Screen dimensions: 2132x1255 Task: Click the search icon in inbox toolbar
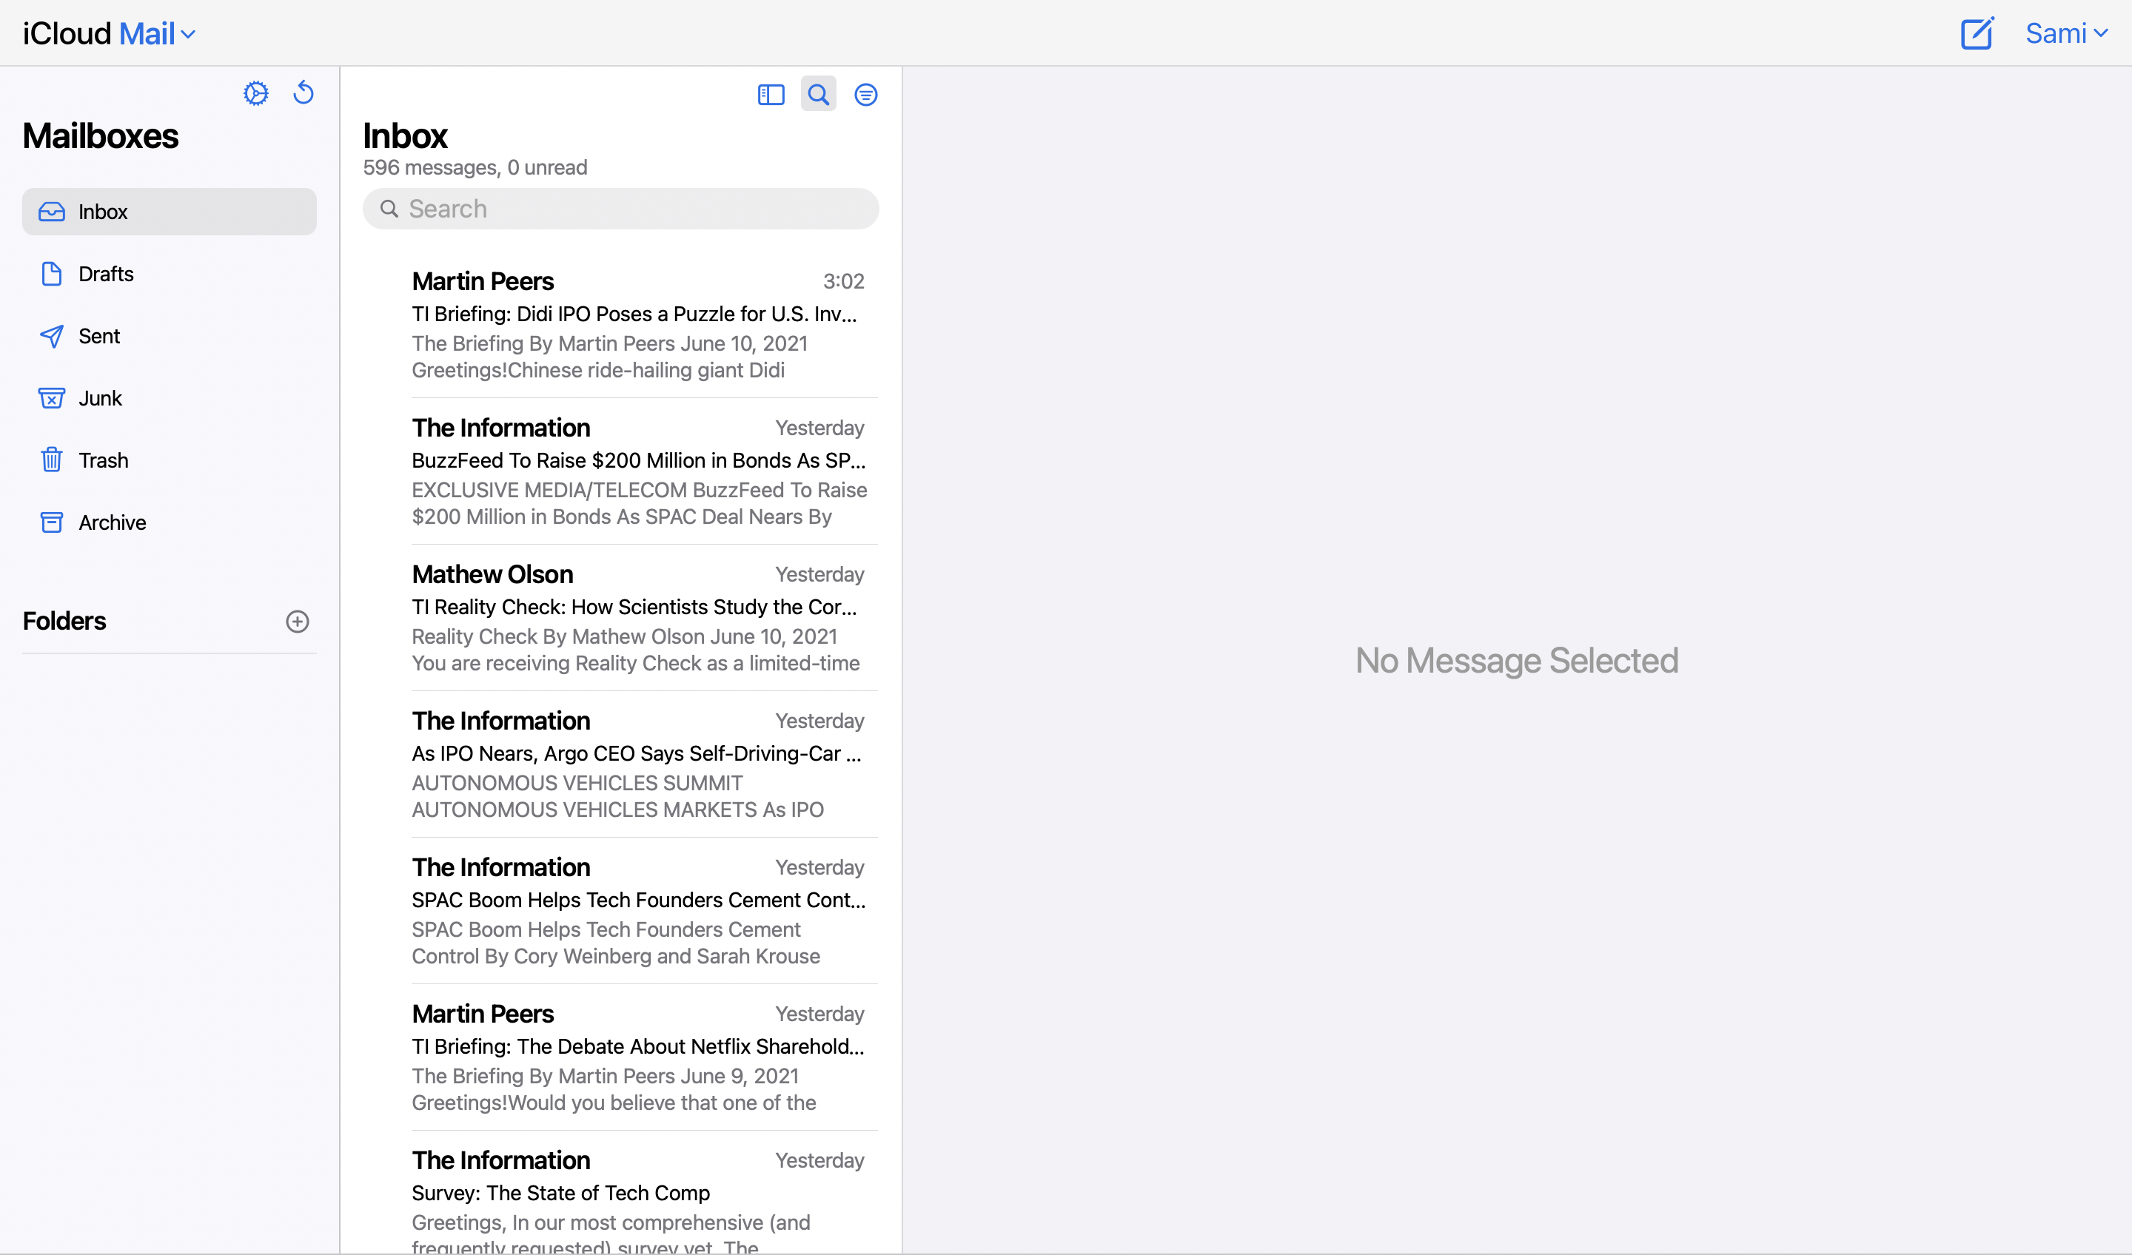(x=819, y=94)
